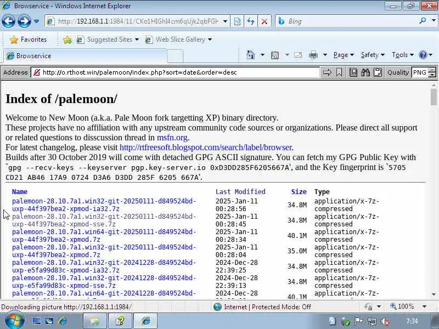
Task: Click the Browservice open bookmarks page icon
Action: click(353, 72)
